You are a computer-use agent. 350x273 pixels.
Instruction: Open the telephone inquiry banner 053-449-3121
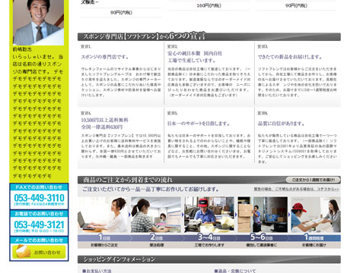tap(39, 223)
